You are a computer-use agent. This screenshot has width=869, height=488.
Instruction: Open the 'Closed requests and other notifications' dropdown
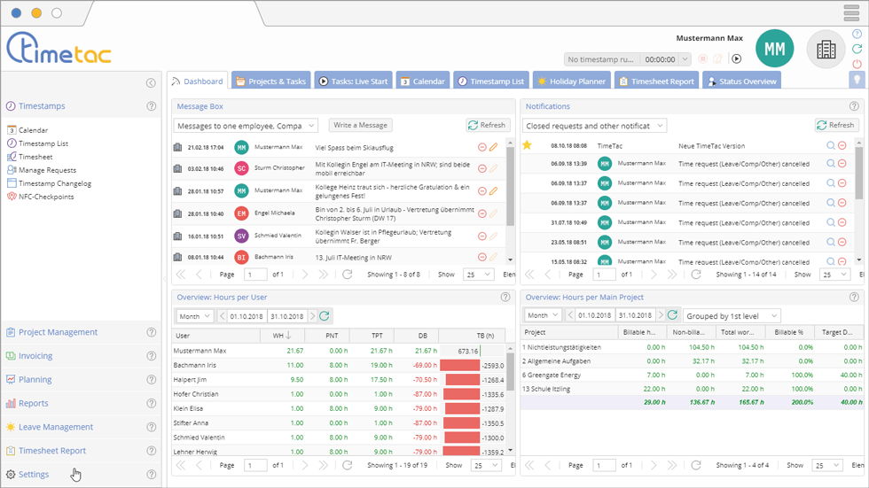coord(595,126)
